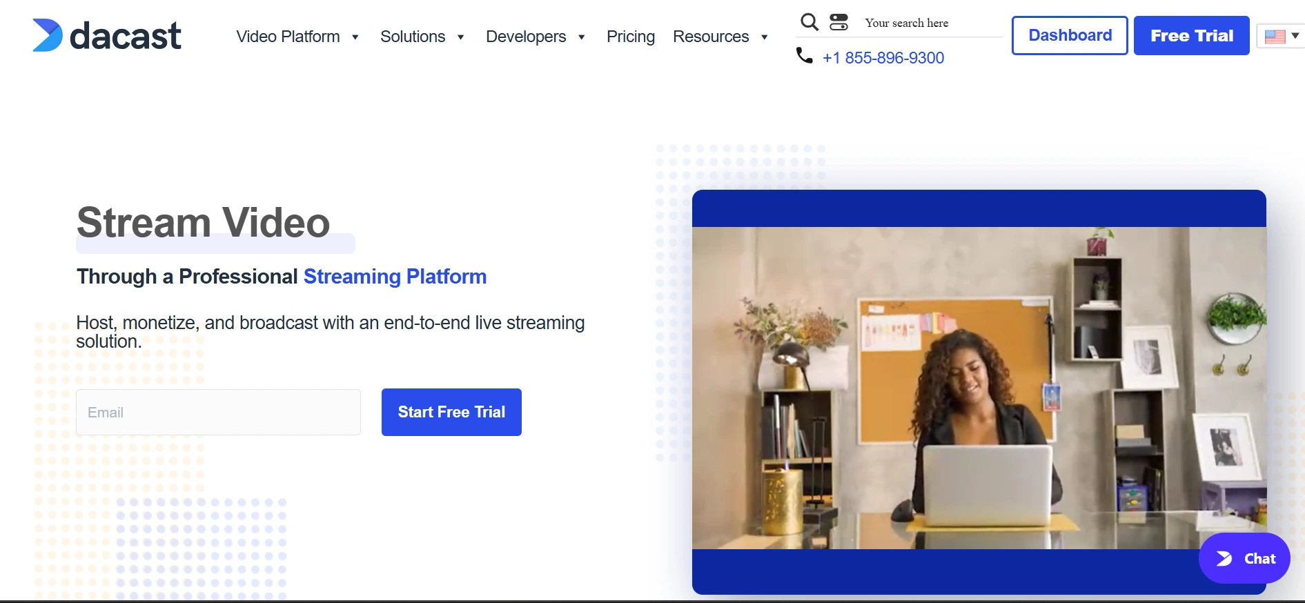
Task: Expand the Developers dropdown arrow
Action: 582,37
